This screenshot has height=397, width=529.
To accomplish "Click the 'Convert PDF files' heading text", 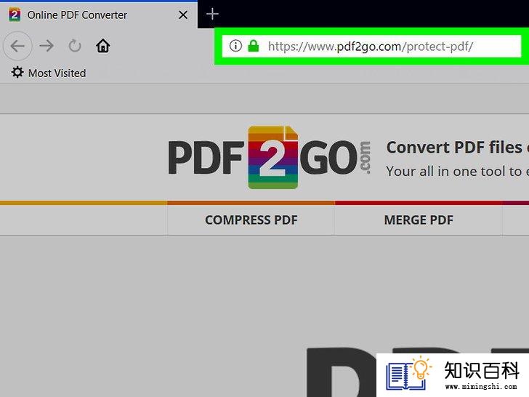I will 458,147.
